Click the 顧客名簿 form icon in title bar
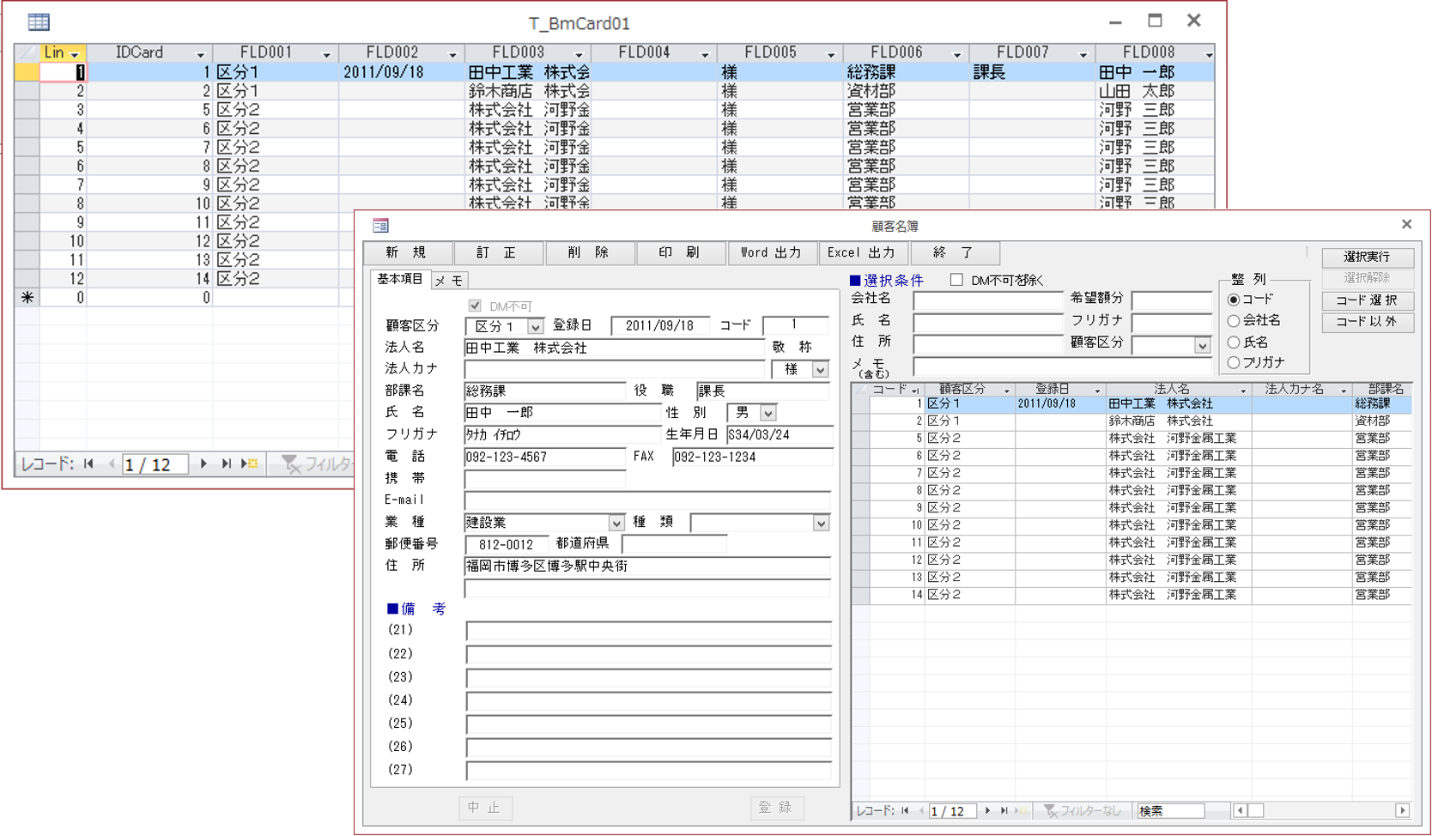The height and width of the screenshot is (836, 1432). [x=380, y=226]
